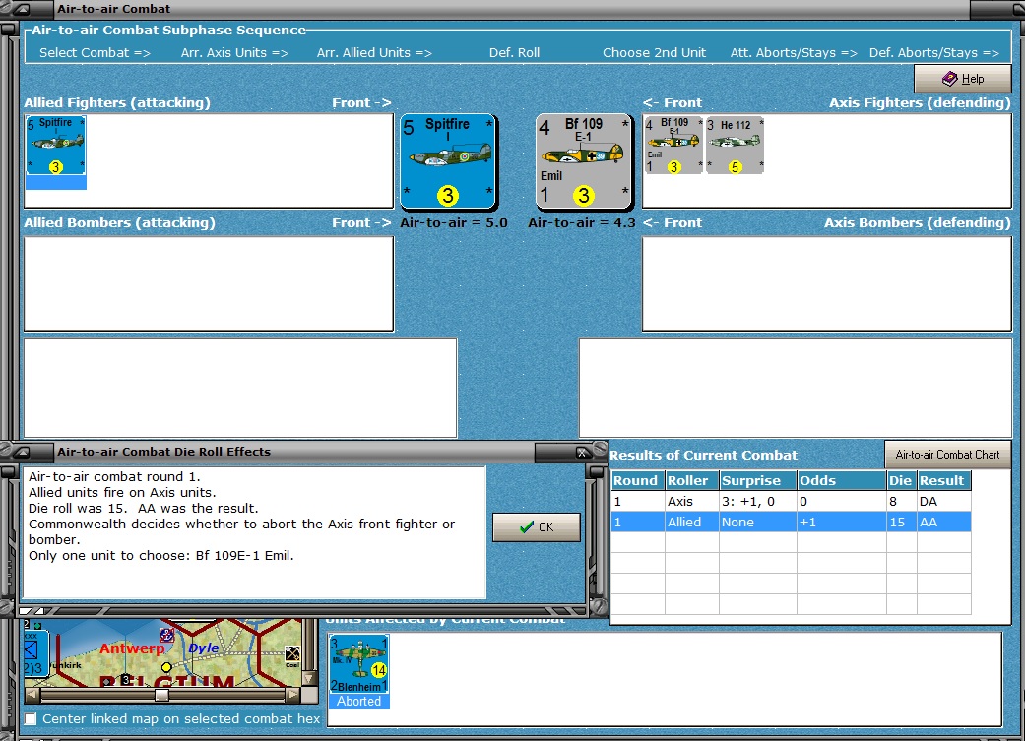
Task: Click the Result column header
Action: (x=944, y=480)
